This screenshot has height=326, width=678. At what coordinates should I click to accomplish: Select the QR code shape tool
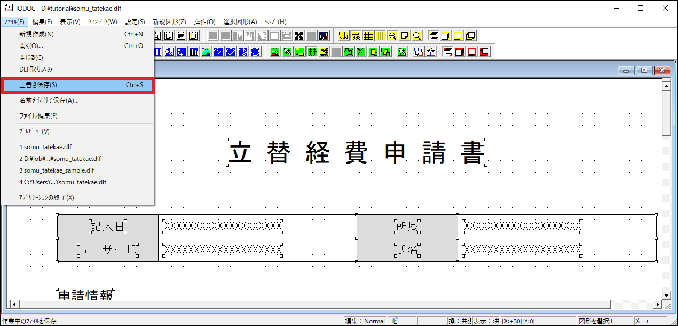pos(169,52)
